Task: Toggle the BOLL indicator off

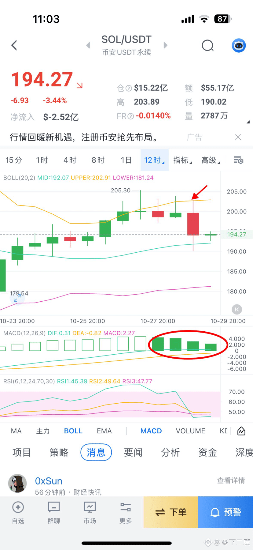Action: click(73, 431)
